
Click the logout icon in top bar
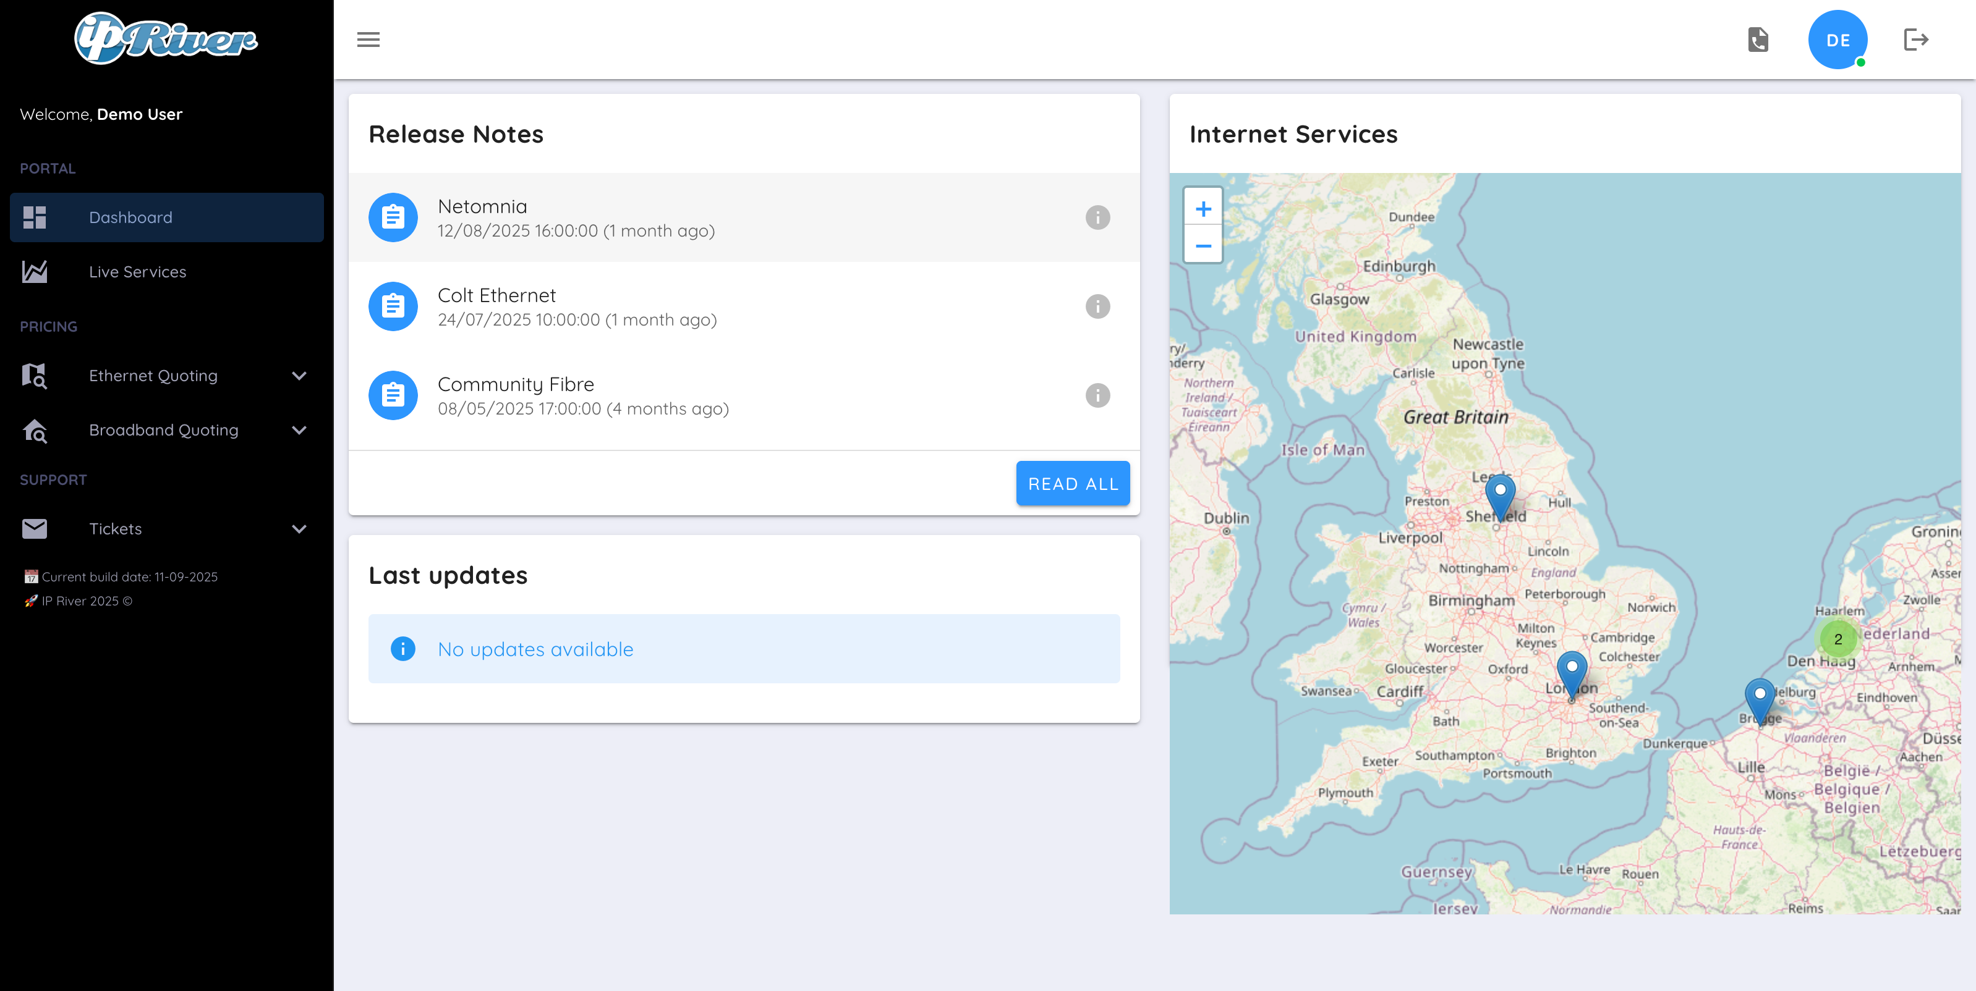pyautogui.click(x=1915, y=40)
